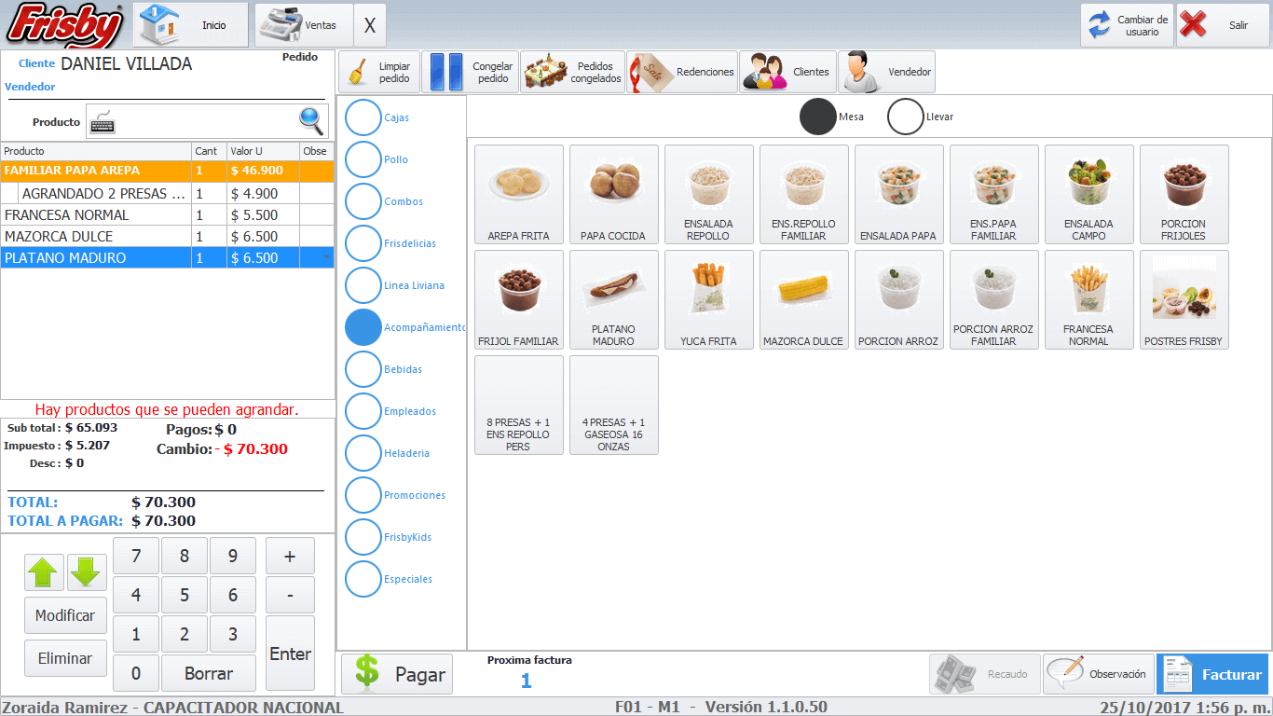Choose the Cajas category

tap(363, 117)
